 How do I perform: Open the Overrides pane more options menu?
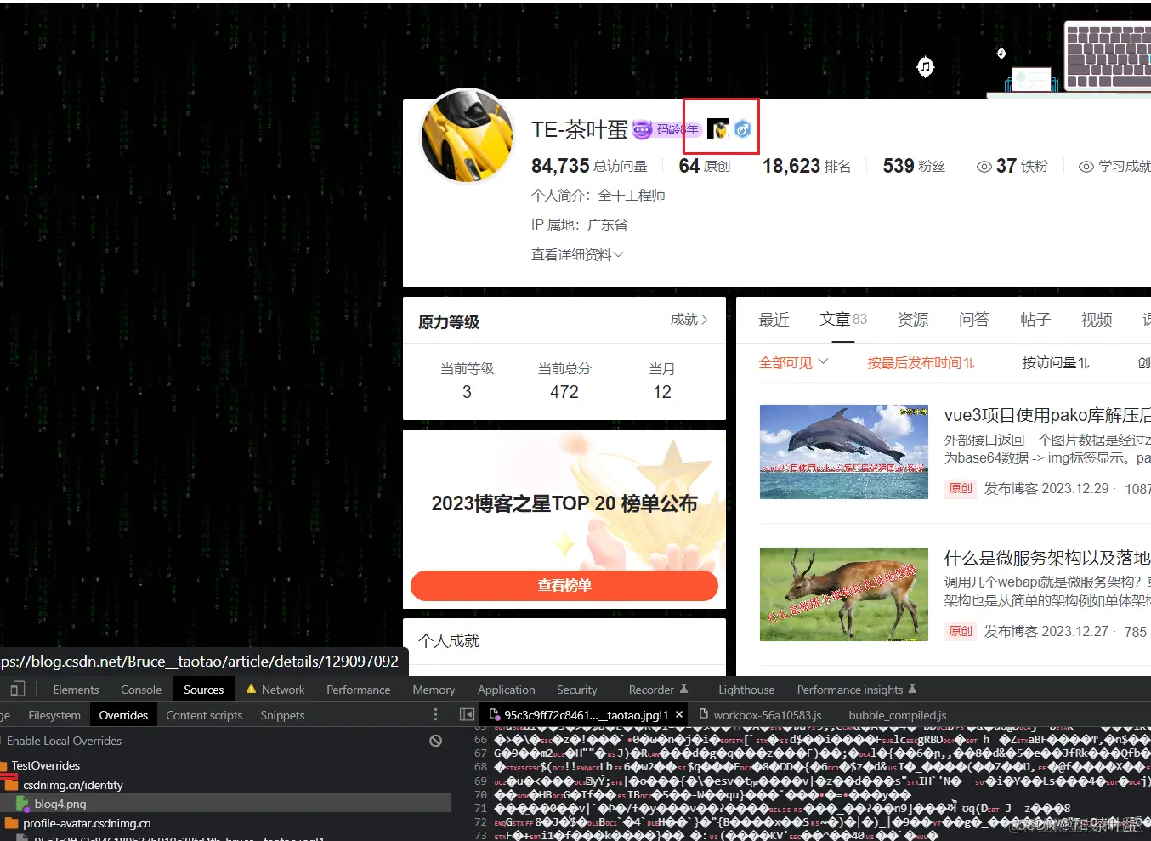[x=435, y=715]
